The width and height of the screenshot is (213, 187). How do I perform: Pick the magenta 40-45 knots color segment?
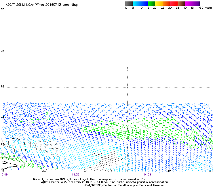click(x=189, y=3)
